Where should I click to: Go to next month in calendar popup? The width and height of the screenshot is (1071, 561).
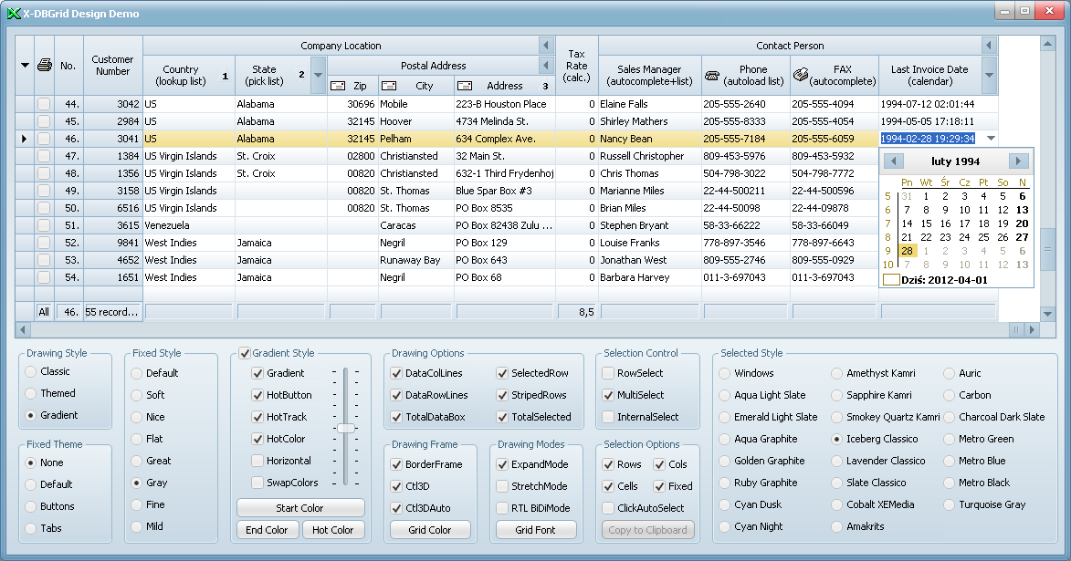click(x=1018, y=161)
